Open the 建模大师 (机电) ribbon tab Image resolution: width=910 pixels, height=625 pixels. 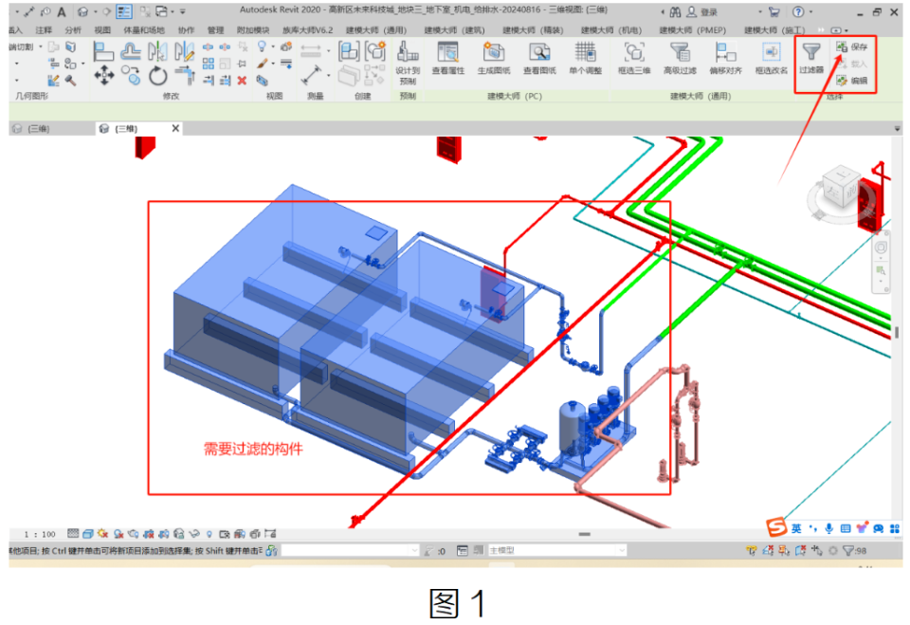[611, 29]
